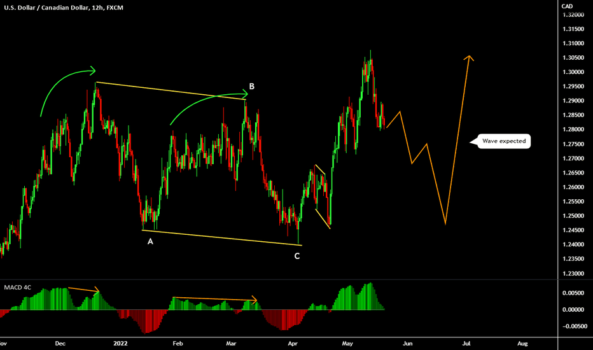Click price level 1.28500
This screenshot has width=593, height=350.
pos(573,115)
